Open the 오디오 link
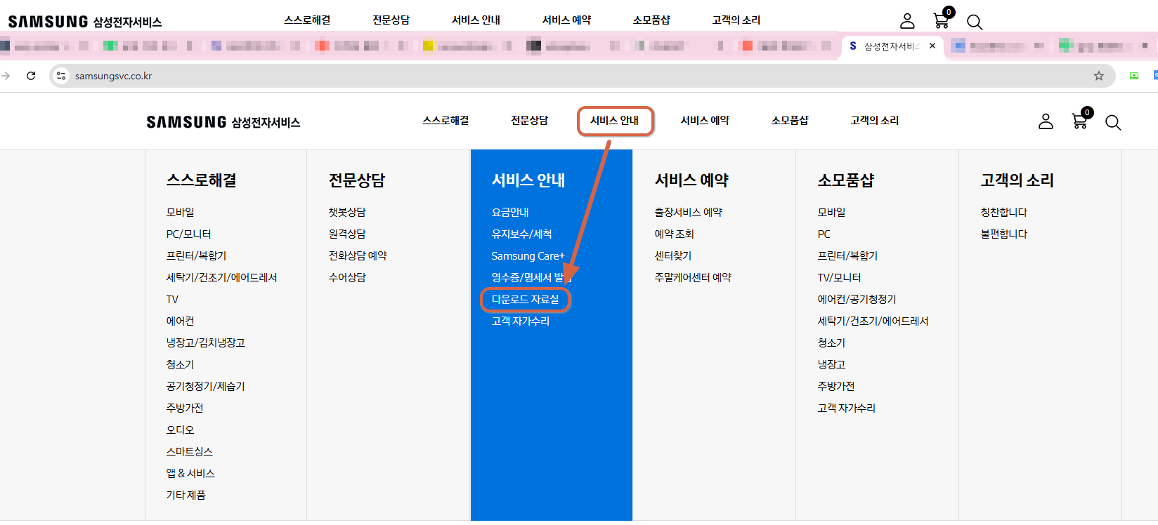The height and width of the screenshot is (525, 1158). (180, 430)
